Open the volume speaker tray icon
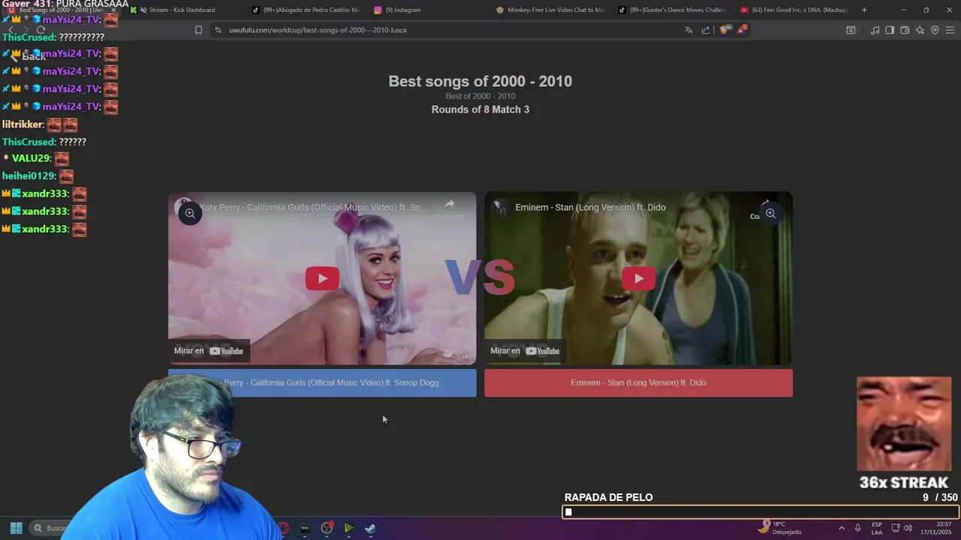 [908, 528]
